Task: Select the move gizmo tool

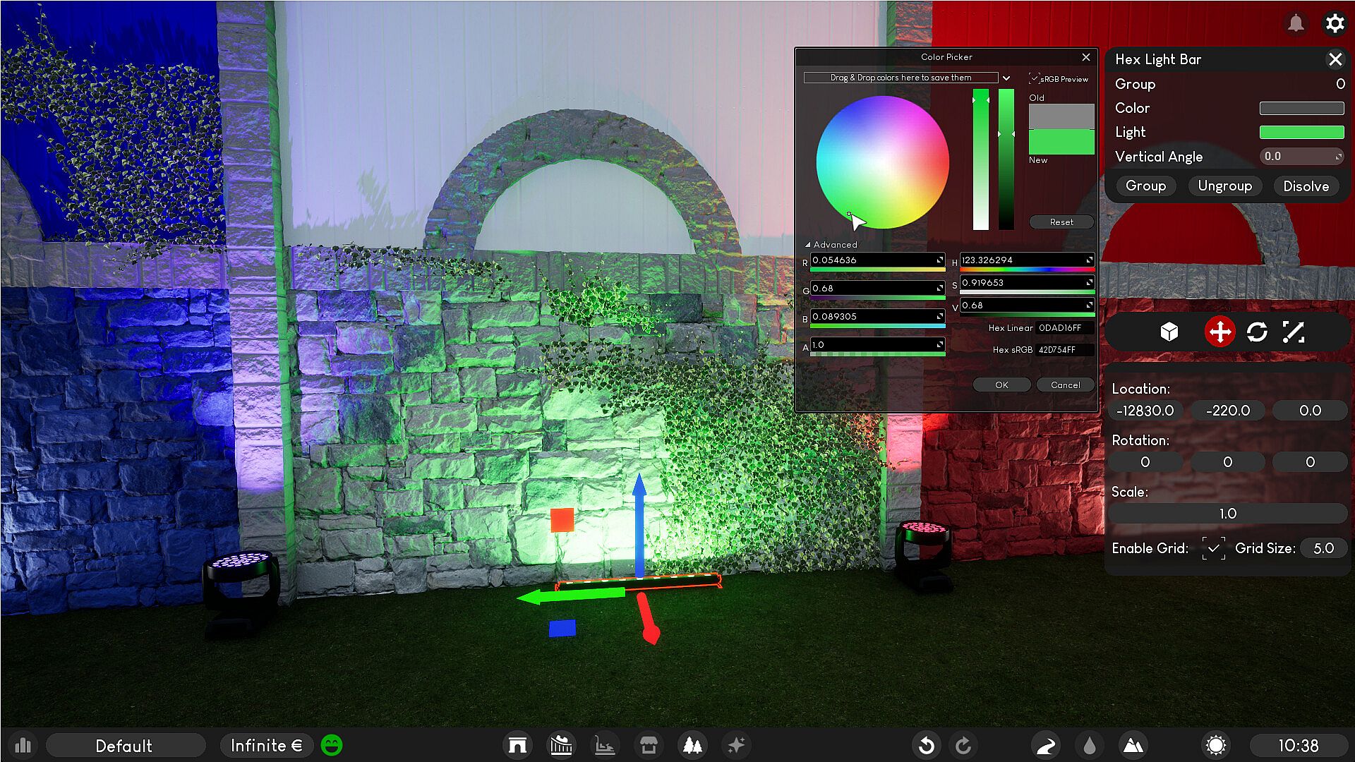Action: 1219,332
